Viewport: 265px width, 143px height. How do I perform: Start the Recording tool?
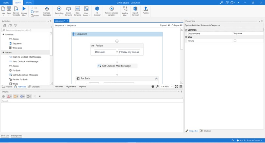[59, 11]
